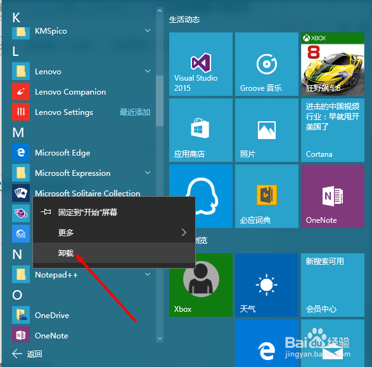This screenshot has height=367, width=372.
Task: Expand Microsoft Expression folder chevron
Action: point(148,173)
